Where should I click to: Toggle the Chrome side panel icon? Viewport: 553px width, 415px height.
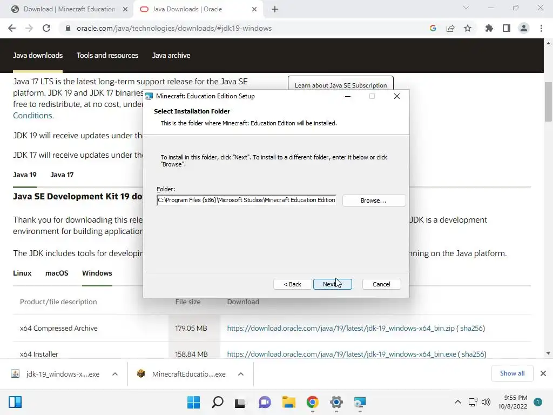pyautogui.click(x=507, y=28)
